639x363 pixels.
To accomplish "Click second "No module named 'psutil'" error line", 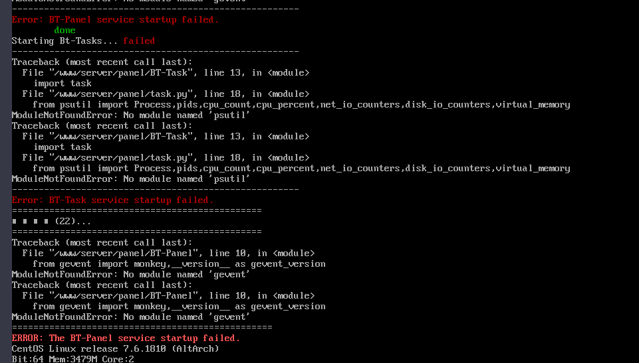I will click(x=131, y=179).
